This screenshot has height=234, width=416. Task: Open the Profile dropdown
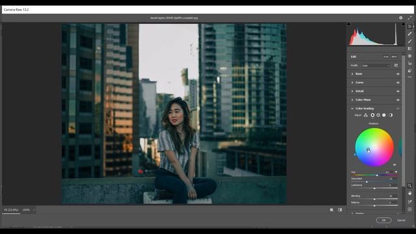pos(376,66)
